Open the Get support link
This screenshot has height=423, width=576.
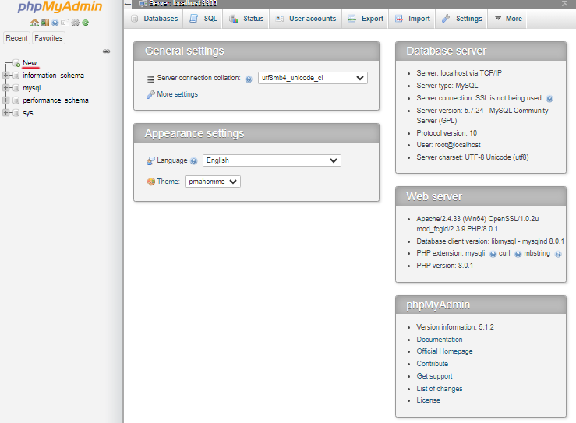(x=434, y=376)
